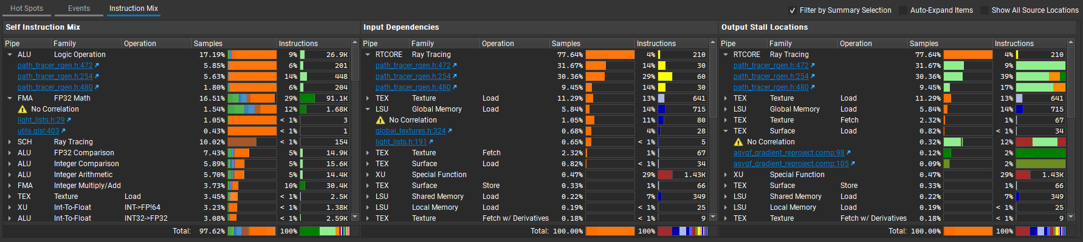Sort Output Stall Locations by Instructions column
1083x242 pixels.
point(1030,44)
